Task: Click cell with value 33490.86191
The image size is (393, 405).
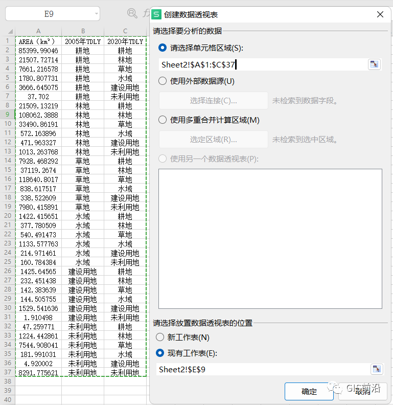Action: click(38, 124)
